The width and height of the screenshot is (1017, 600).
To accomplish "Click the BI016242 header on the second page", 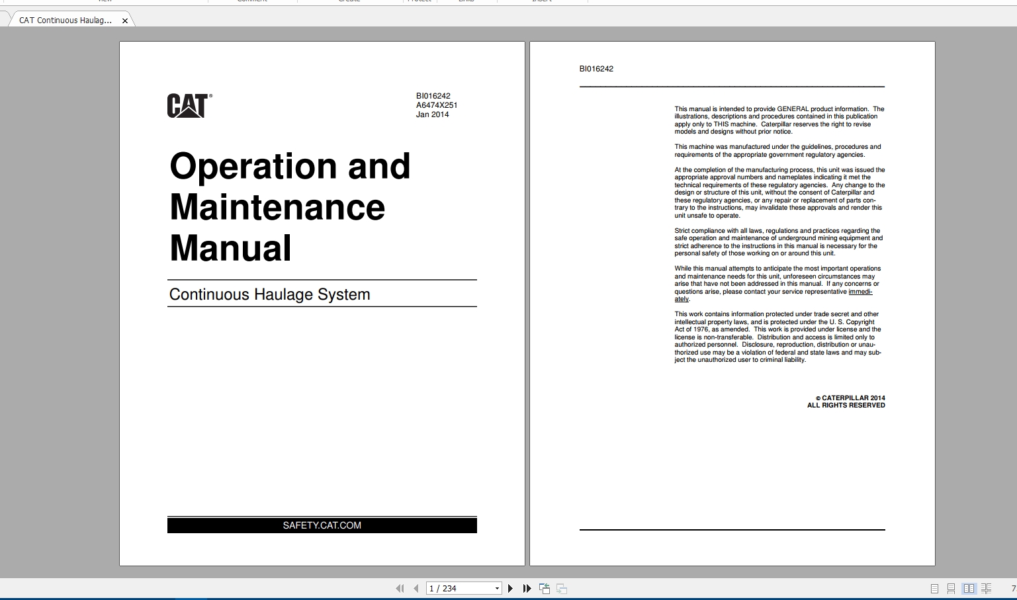I will click(596, 69).
